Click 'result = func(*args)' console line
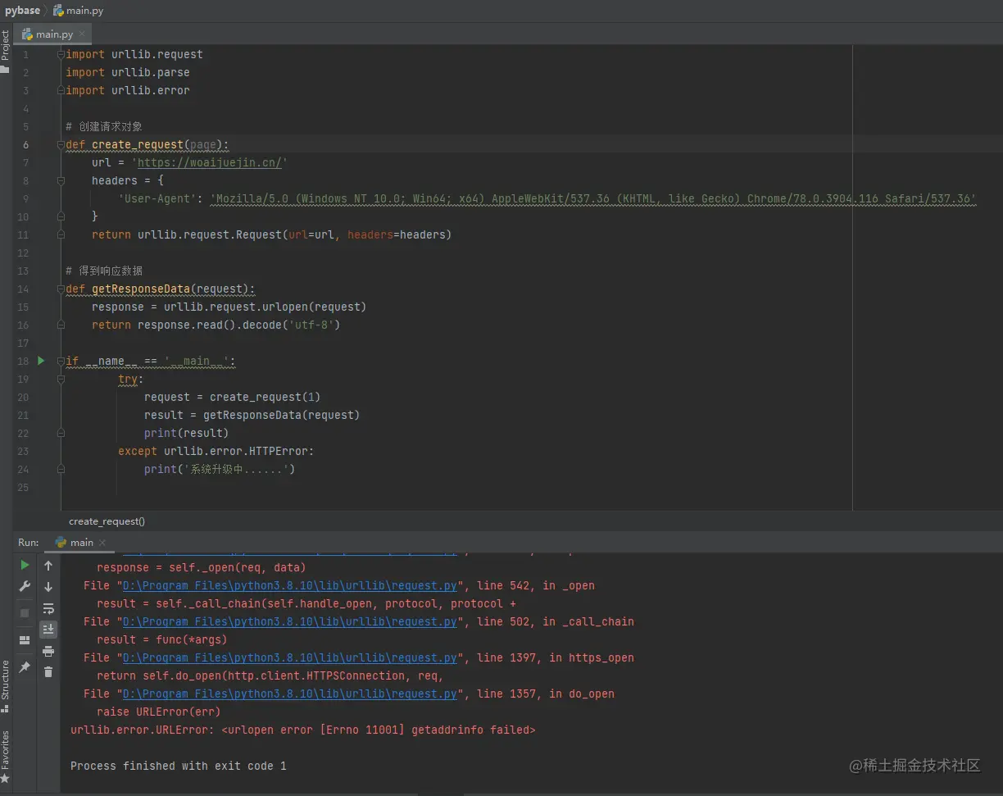1003x796 pixels. 162,639
